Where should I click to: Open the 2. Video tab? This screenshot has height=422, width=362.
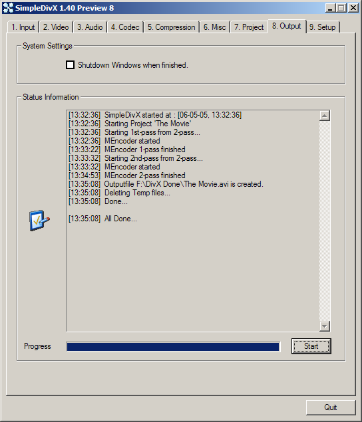pyautogui.click(x=56, y=27)
